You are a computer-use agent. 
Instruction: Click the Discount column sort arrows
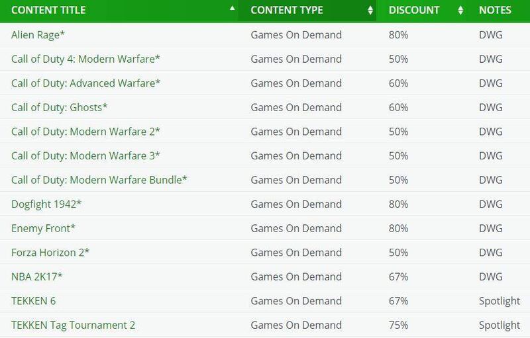point(460,11)
